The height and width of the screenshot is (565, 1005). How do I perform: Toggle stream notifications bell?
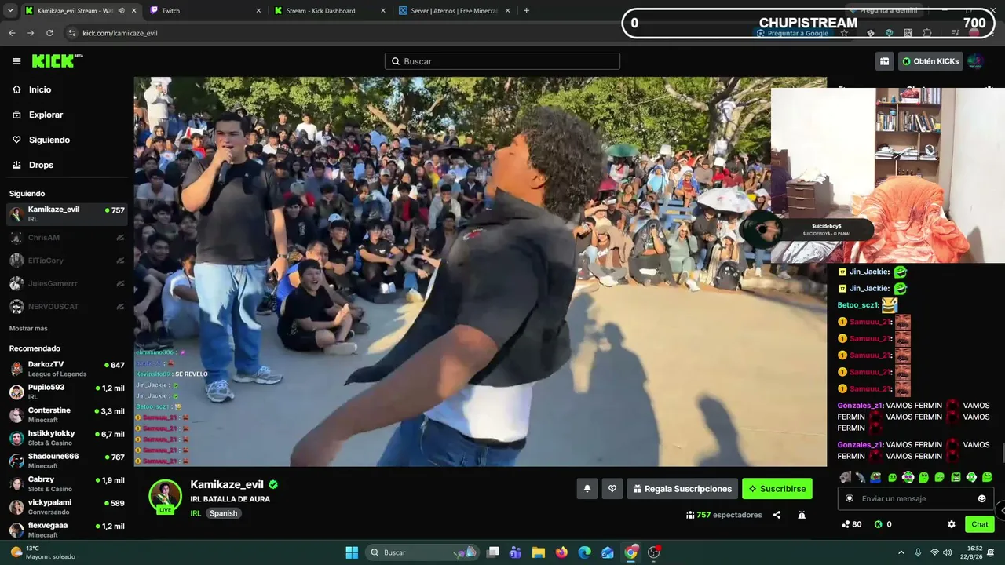pos(587,489)
